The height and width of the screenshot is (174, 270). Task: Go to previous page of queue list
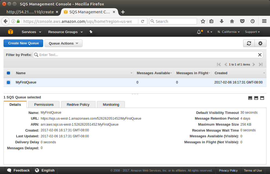(225, 64)
